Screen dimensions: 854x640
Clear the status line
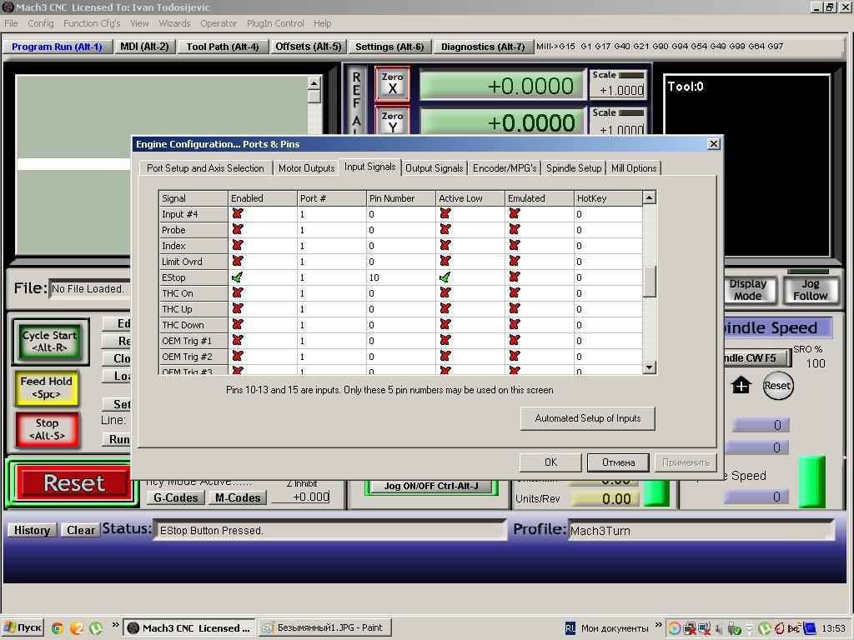click(81, 530)
